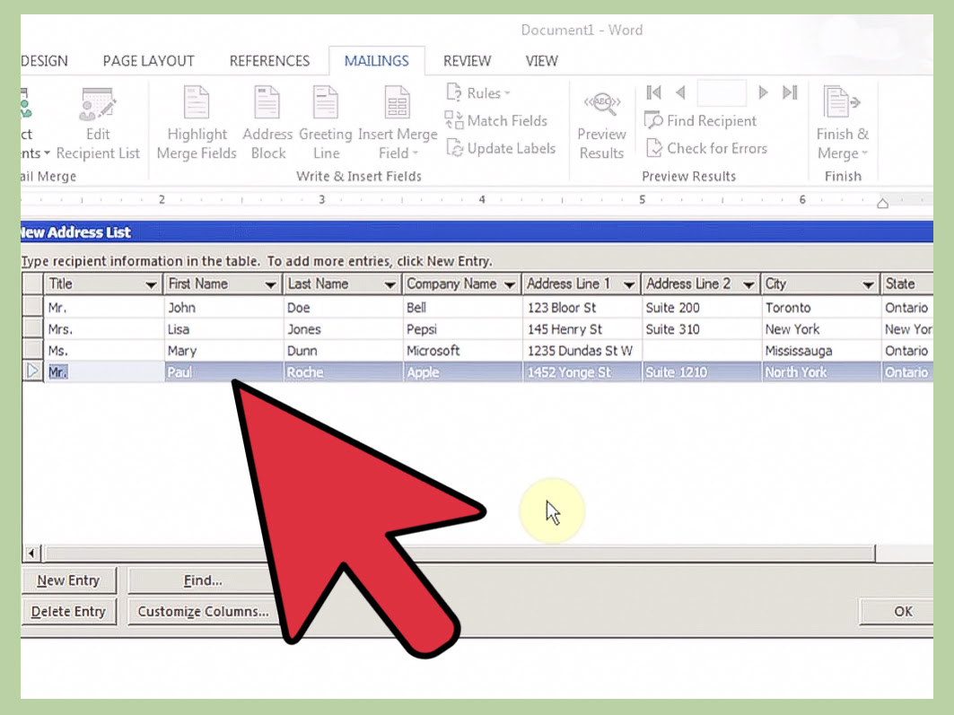This screenshot has width=954, height=715.
Task: Click the Insert Merge Field icon
Action: [x=398, y=103]
